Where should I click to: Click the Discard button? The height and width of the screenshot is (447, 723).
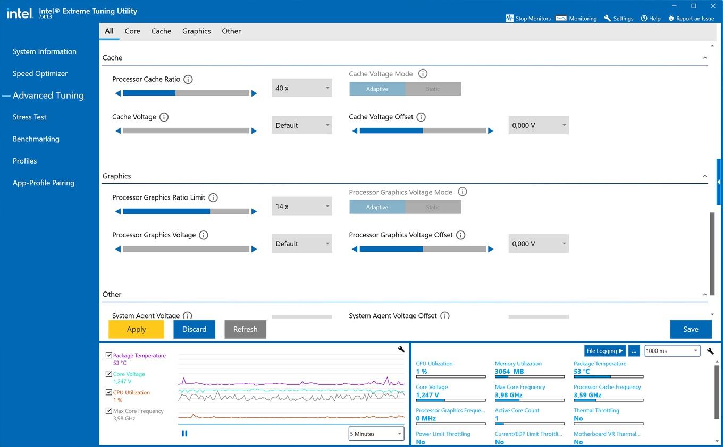194,329
